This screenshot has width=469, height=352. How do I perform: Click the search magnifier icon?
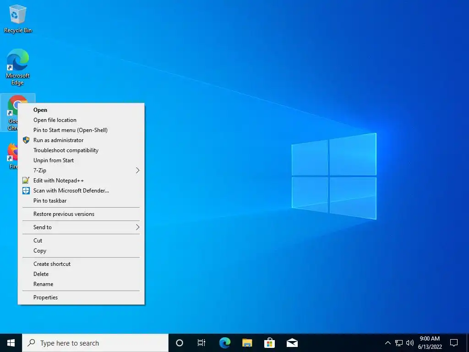(x=31, y=343)
